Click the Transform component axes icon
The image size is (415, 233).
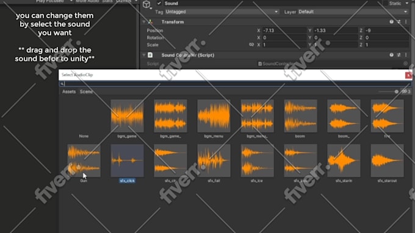tap(150, 22)
